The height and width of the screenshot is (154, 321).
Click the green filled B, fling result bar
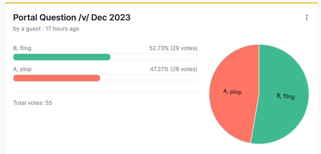tap(62, 57)
